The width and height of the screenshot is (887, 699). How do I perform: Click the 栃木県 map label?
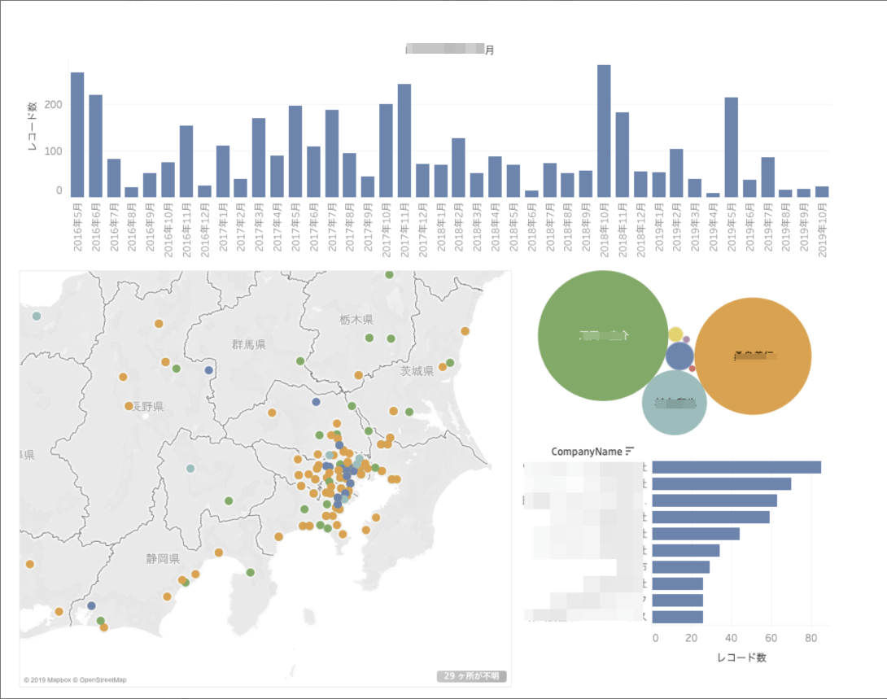point(356,320)
